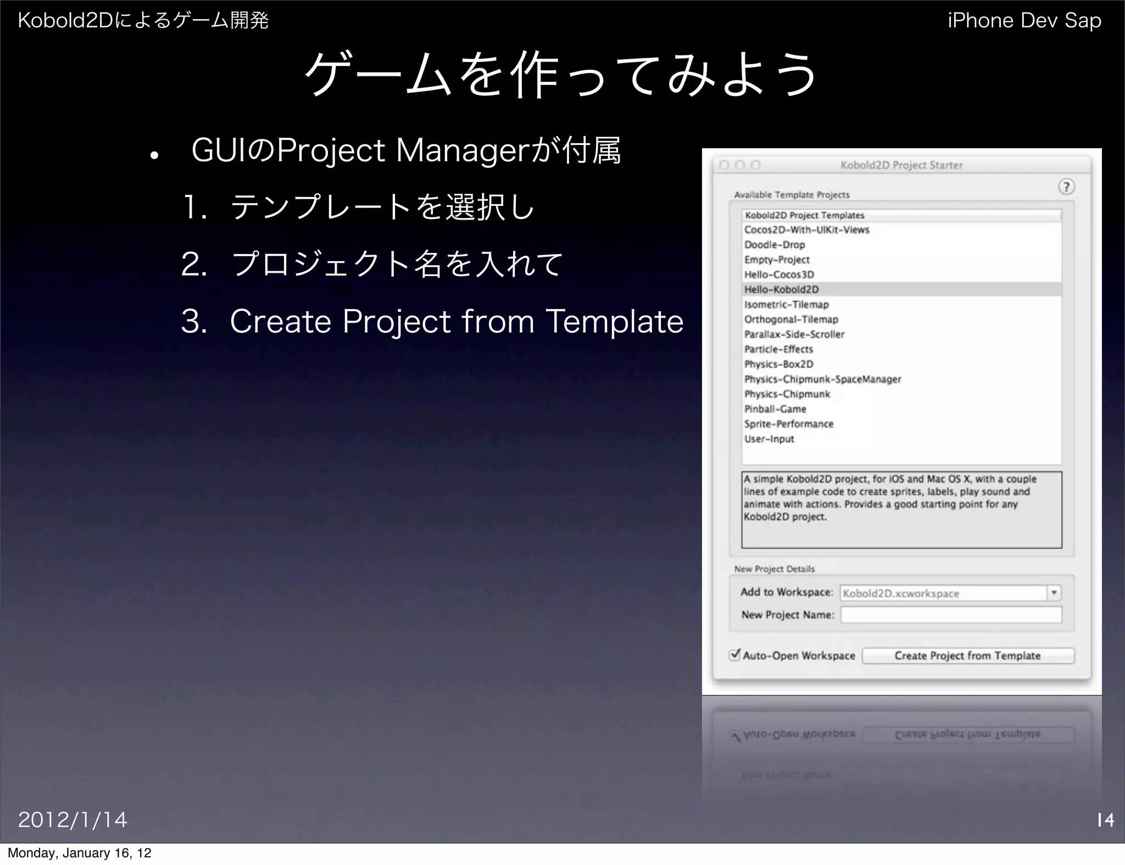Choose the Isometric-Tilemap template
Viewport: 1125px width, 865px height.
pyautogui.click(x=786, y=305)
